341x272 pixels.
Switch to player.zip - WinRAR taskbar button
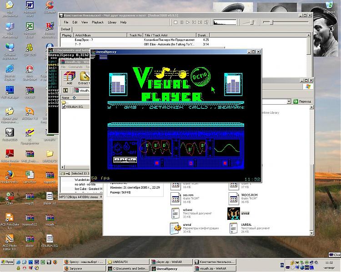click(170, 262)
